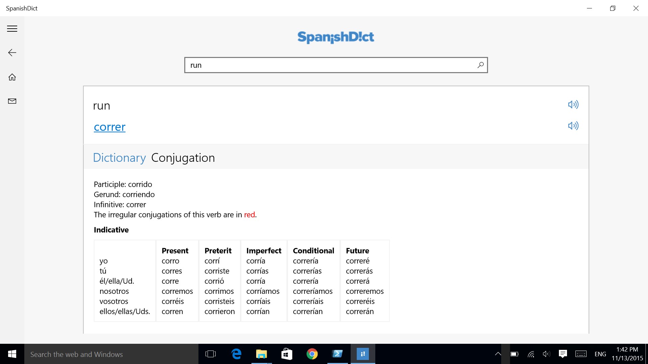The height and width of the screenshot is (364, 648).
Task: Open Windows Store from taskbar
Action: tap(287, 354)
